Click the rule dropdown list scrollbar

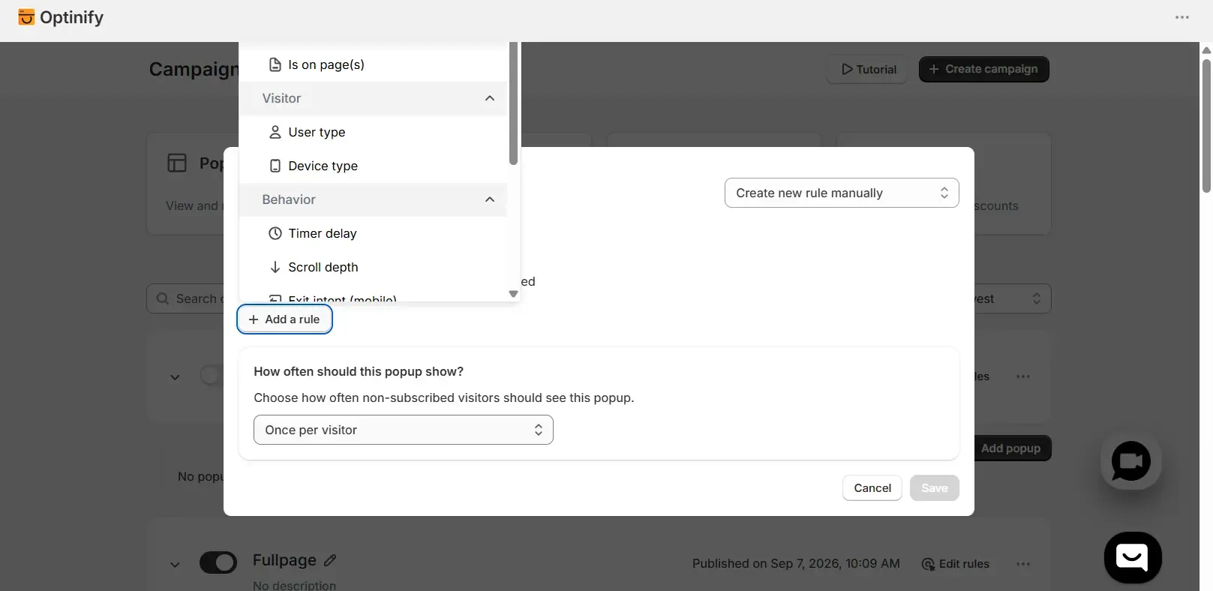[x=513, y=103]
